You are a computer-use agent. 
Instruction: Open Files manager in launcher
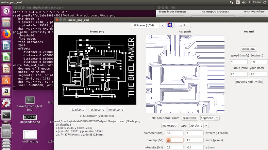point(6,23)
